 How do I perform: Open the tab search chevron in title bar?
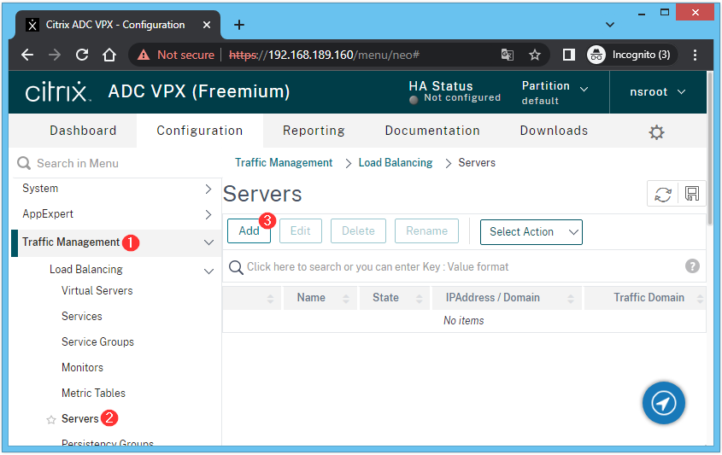(x=610, y=25)
